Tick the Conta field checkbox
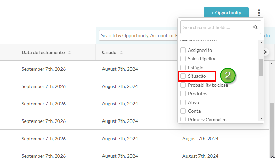Viewport: 275px width, 158px height. pos(183,111)
